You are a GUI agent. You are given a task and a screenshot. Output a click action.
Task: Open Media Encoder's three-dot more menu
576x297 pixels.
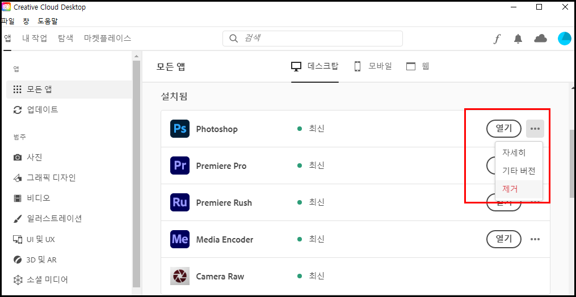pyautogui.click(x=535, y=239)
